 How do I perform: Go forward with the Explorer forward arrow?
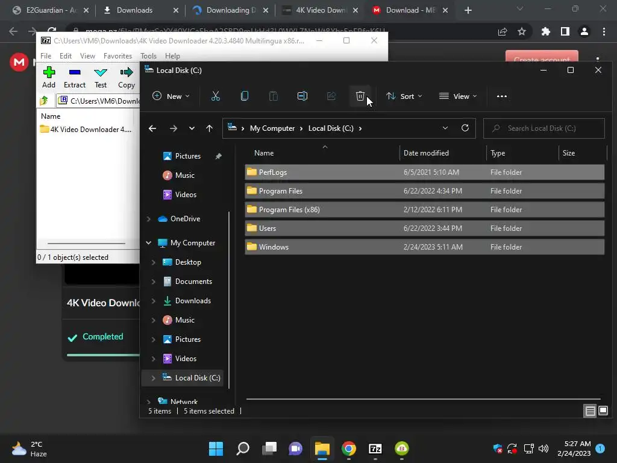coord(173,128)
